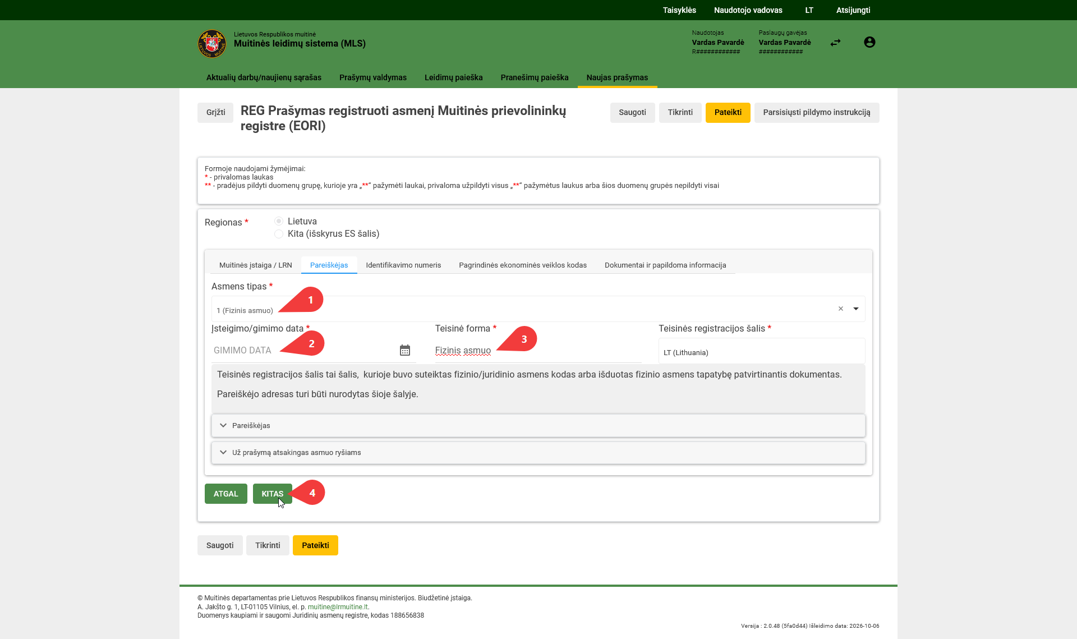Open Prašymų valdymas menu item
1077x639 pixels.
click(x=373, y=77)
